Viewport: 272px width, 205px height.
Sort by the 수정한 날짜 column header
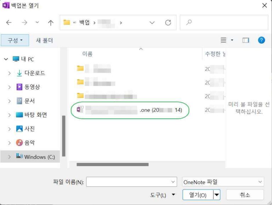(215, 54)
